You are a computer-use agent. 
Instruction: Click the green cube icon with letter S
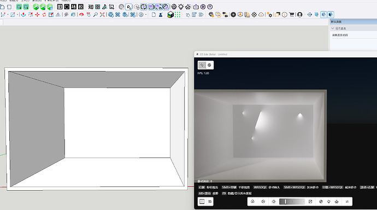point(43,7)
